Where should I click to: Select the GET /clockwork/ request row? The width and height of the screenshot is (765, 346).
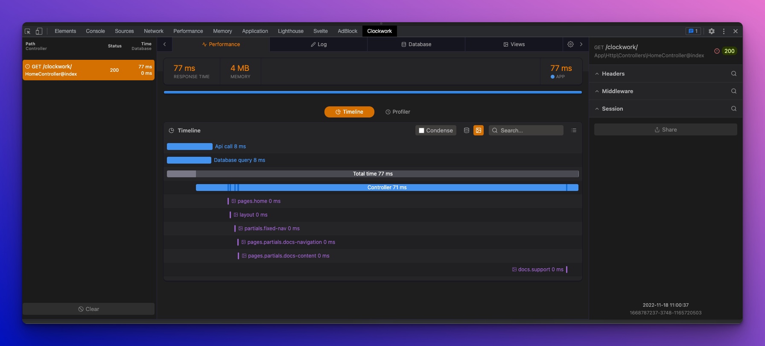pos(88,70)
